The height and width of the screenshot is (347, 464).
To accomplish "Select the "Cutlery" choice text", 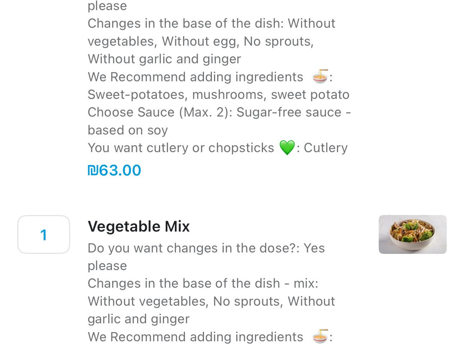I will (326, 148).
